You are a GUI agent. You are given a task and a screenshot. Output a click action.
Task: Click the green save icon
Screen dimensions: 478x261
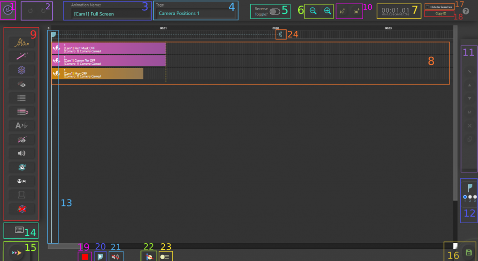[469, 253]
